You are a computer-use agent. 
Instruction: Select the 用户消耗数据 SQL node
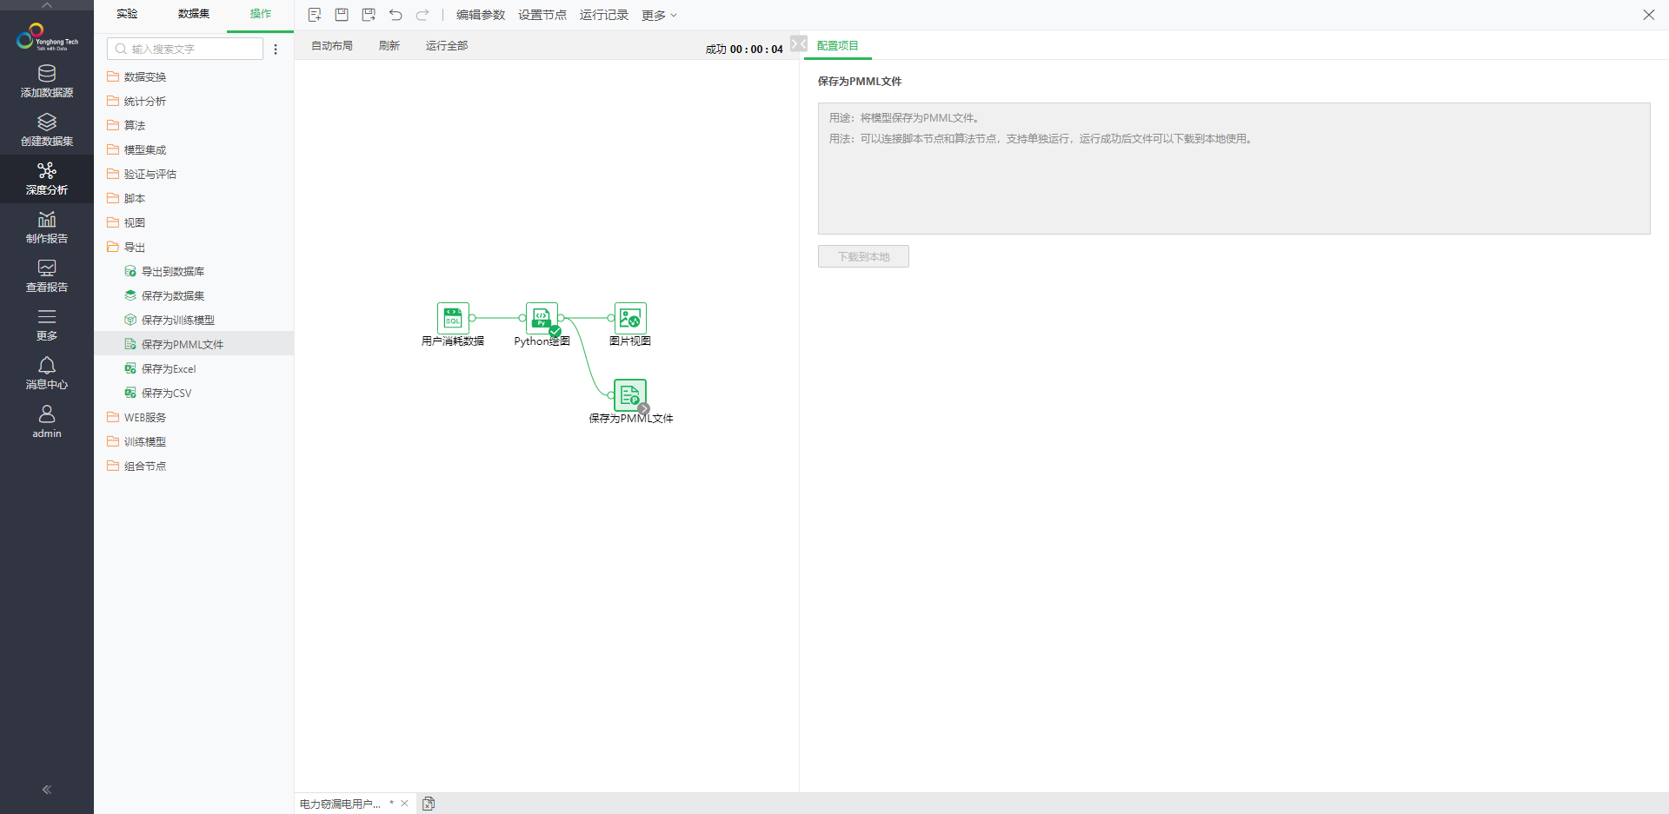click(453, 318)
